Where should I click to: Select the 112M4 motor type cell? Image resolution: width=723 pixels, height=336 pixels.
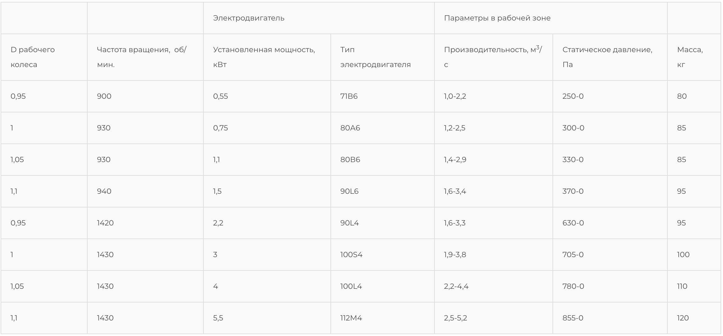click(351, 318)
